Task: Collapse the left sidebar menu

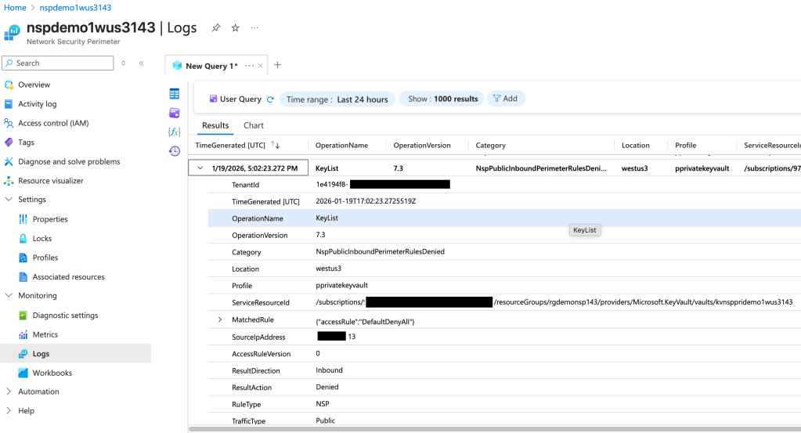Action: tap(141, 63)
